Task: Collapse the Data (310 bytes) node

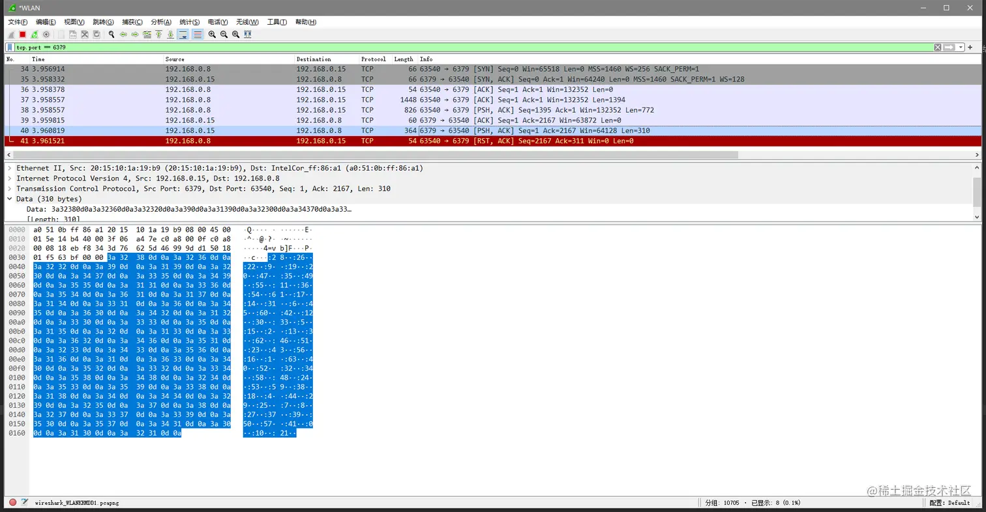Action: (x=10, y=199)
